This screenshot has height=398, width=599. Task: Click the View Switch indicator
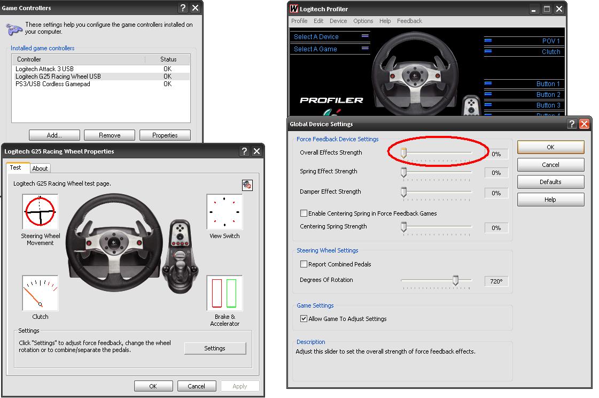(224, 211)
